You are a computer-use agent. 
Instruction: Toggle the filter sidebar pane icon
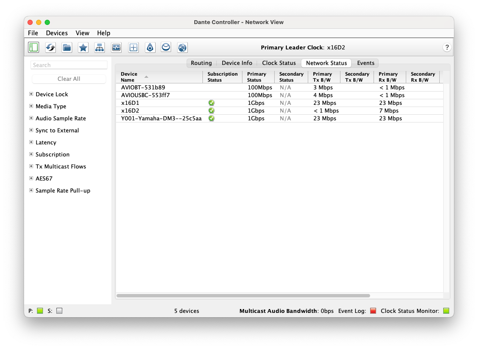click(x=34, y=47)
